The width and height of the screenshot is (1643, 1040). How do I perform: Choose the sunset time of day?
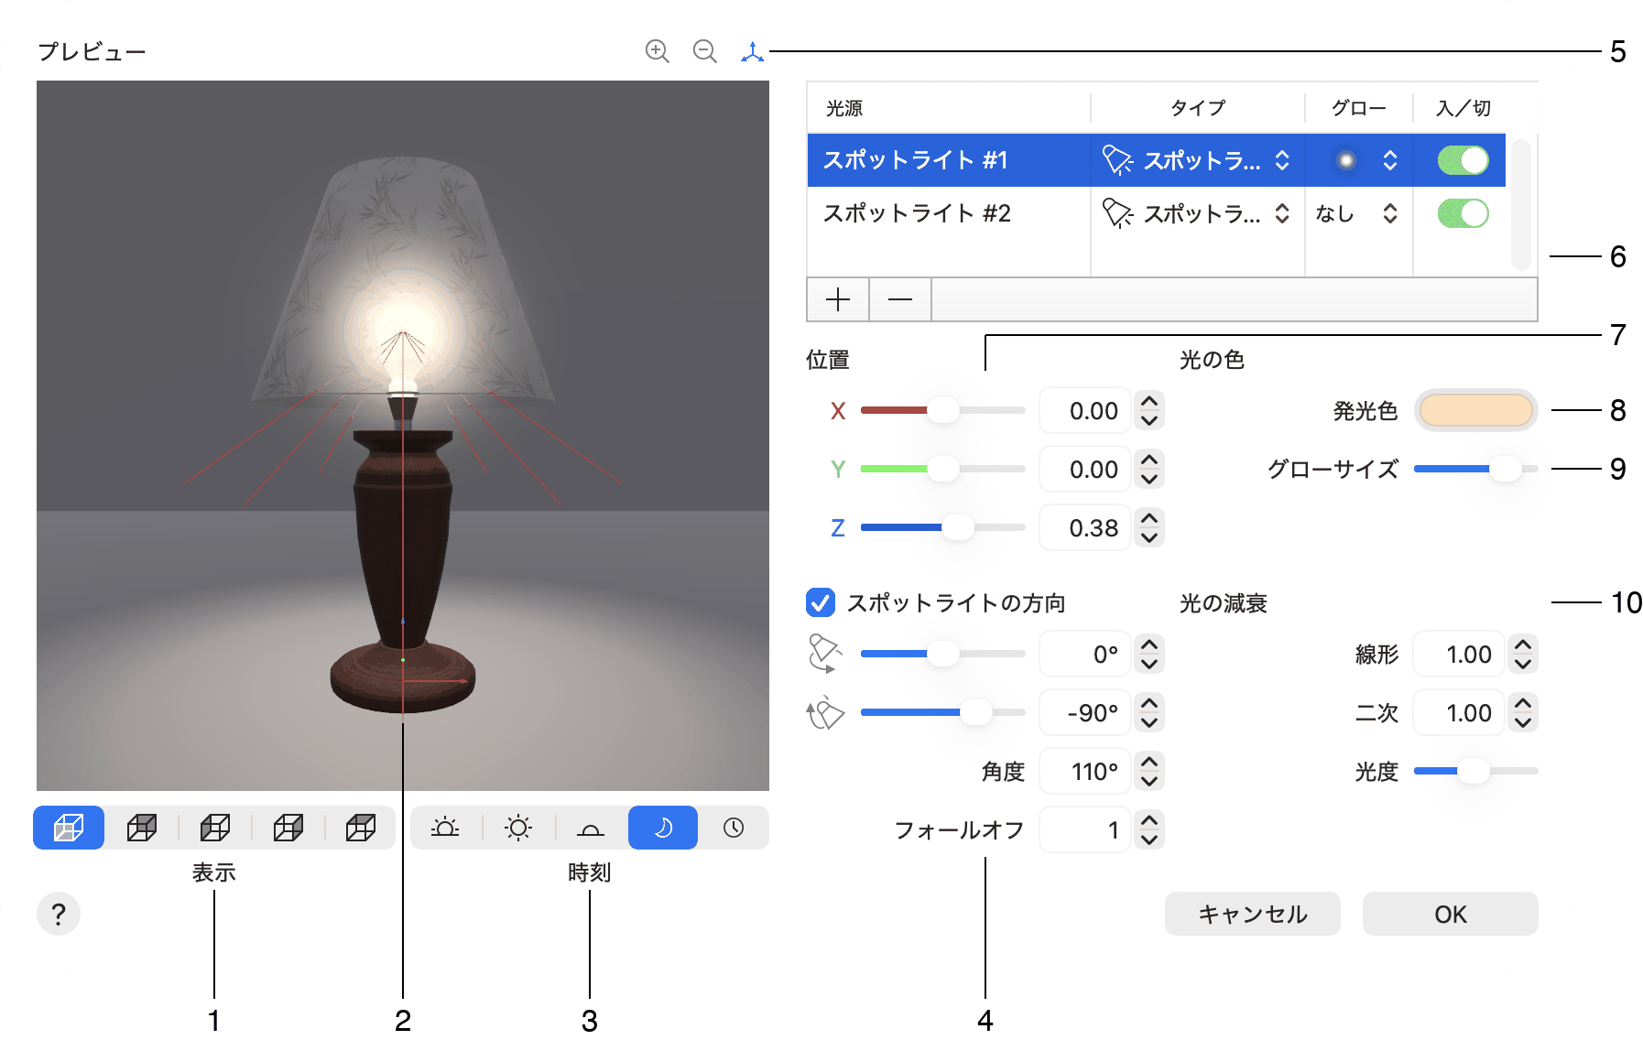tap(591, 828)
